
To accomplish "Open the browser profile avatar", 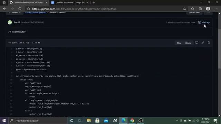I will (x=208, y=9).
